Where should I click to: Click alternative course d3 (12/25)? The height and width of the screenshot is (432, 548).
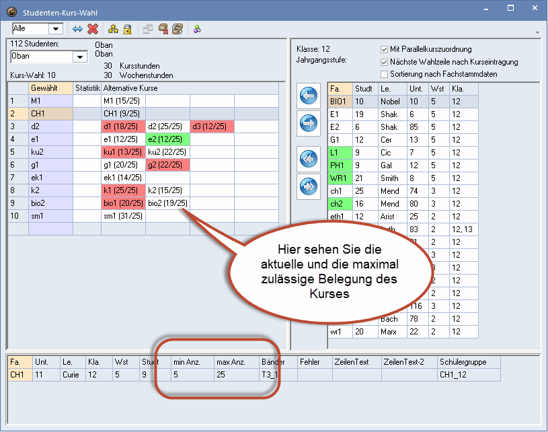tap(212, 127)
